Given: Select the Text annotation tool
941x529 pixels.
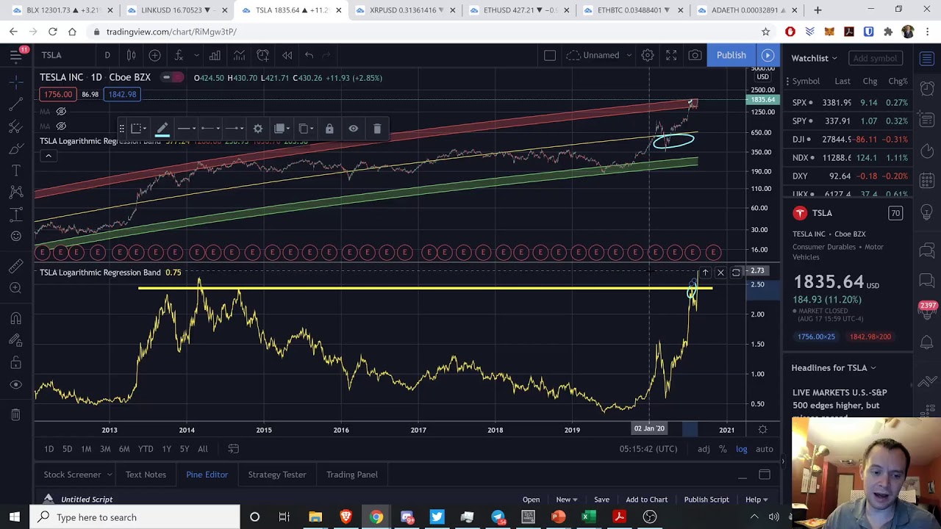Looking at the screenshot, I should pos(15,170).
